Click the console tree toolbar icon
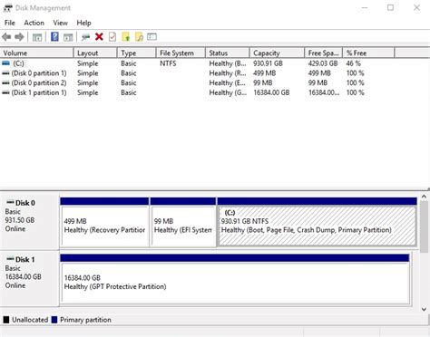Image resolution: width=430 pixels, height=337 pixels. tap(37, 37)
